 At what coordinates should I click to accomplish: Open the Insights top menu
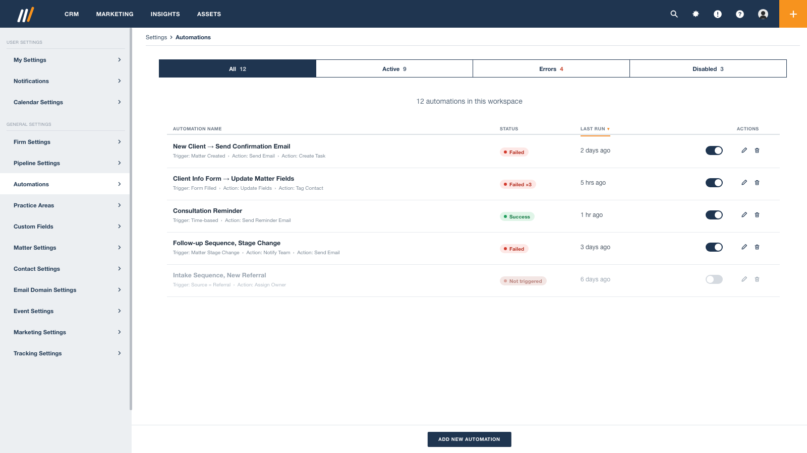tap(165, 14)
